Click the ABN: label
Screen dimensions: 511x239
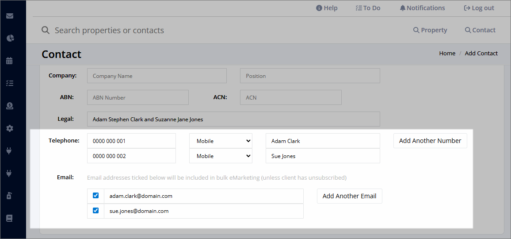click(67, 97)
